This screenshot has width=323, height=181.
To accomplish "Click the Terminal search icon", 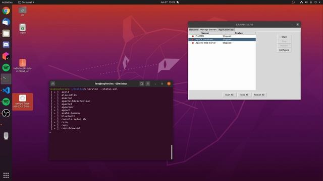I will tap(142, 83).
